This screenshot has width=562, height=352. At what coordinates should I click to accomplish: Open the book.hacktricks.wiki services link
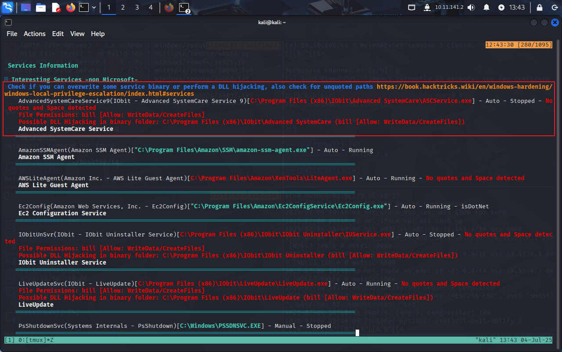278,90
